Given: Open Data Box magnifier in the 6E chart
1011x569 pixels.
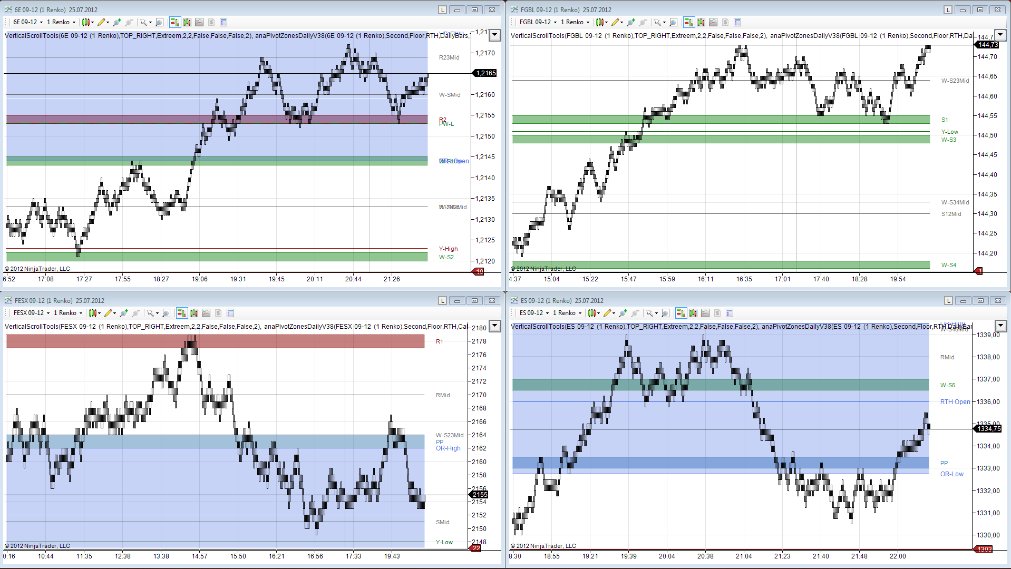Looking at the screenshot, I should 159,22.
